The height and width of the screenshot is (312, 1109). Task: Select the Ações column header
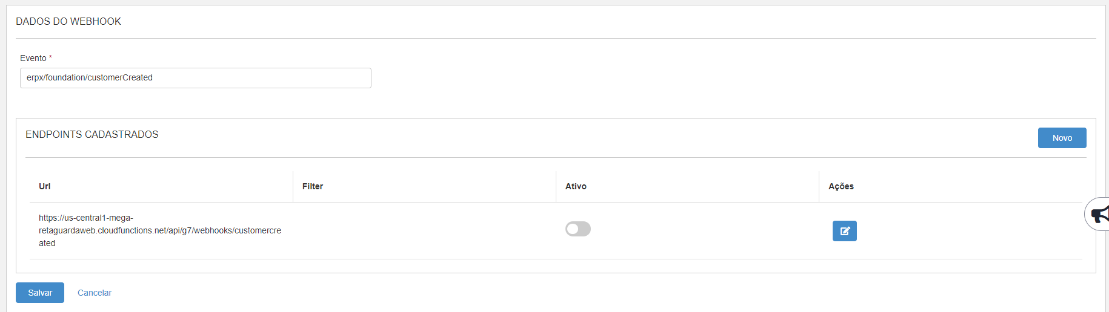(841, 186)
